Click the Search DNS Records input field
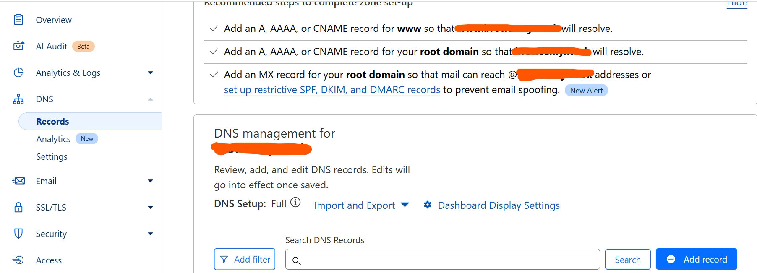757x273 pixels. point(443,259)
